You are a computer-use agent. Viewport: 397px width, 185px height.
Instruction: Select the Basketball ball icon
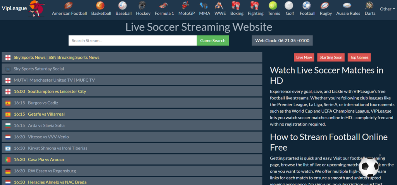click(100, 5)
